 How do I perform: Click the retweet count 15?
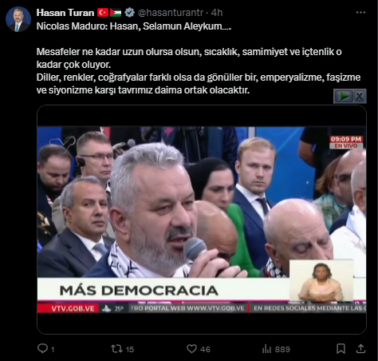tap(130, 349)
